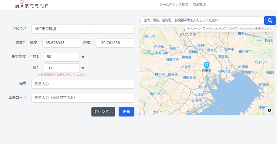Screen dimensions: 277x144
Task: Click the 緯度 latitude input field
Action: [x=61, y=43]
